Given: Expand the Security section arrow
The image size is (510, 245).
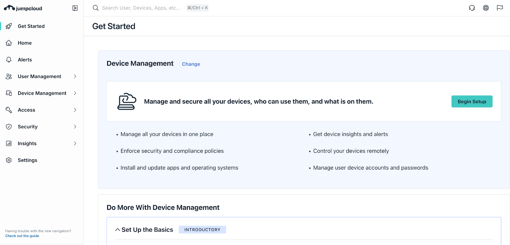Looking at the screenshot, I should tap(75, 127).
